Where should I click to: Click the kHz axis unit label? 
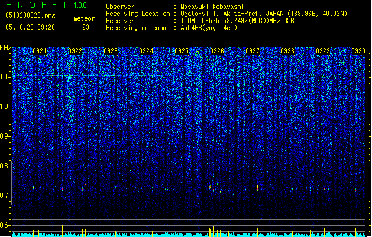click(5, 48)
